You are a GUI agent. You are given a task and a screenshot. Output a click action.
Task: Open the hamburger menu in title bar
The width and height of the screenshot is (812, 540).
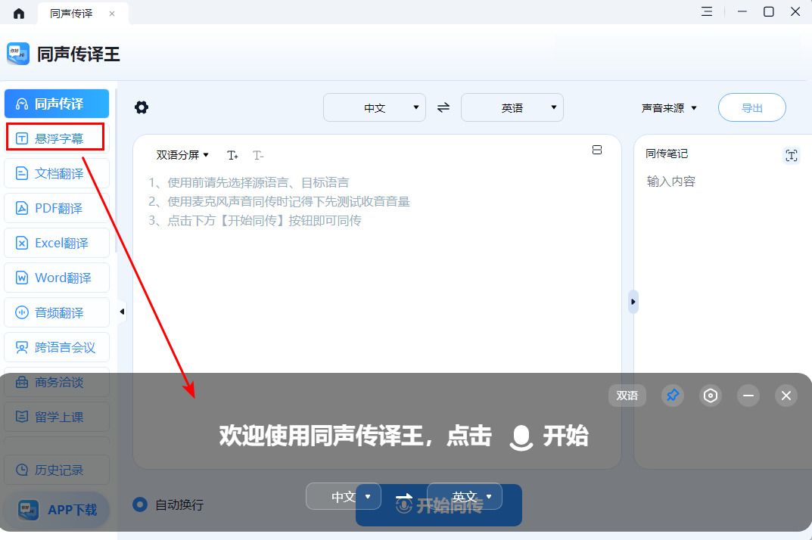coord(706,11)
